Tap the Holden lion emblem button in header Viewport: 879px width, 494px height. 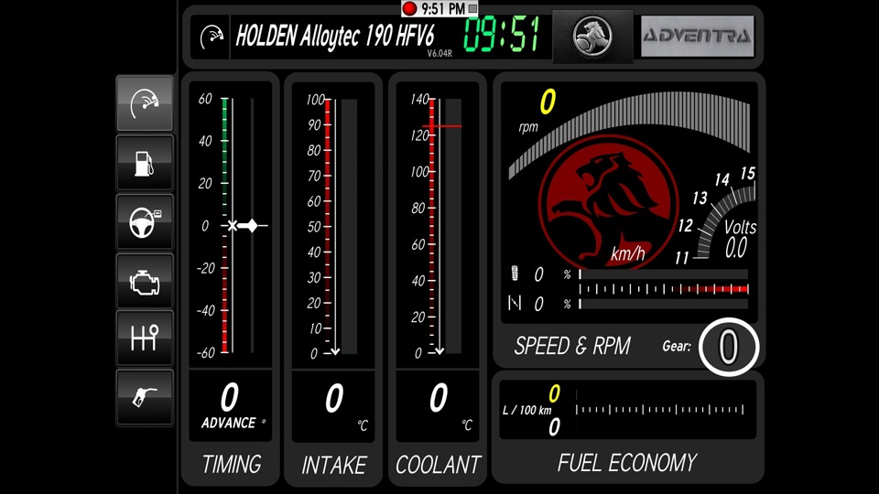592,37
